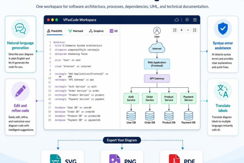Open the hamburger menu in VPasCode Workspace
Viewport: 244px width, 163px height.
click(x=195, y=20)
